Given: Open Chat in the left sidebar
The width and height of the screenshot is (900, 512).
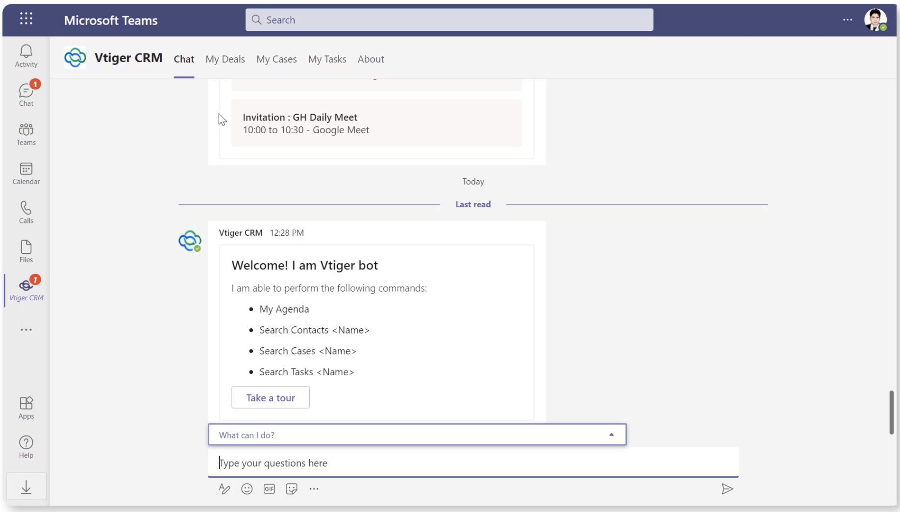Looking at the screenshot, I should click(x=26, y=95).
